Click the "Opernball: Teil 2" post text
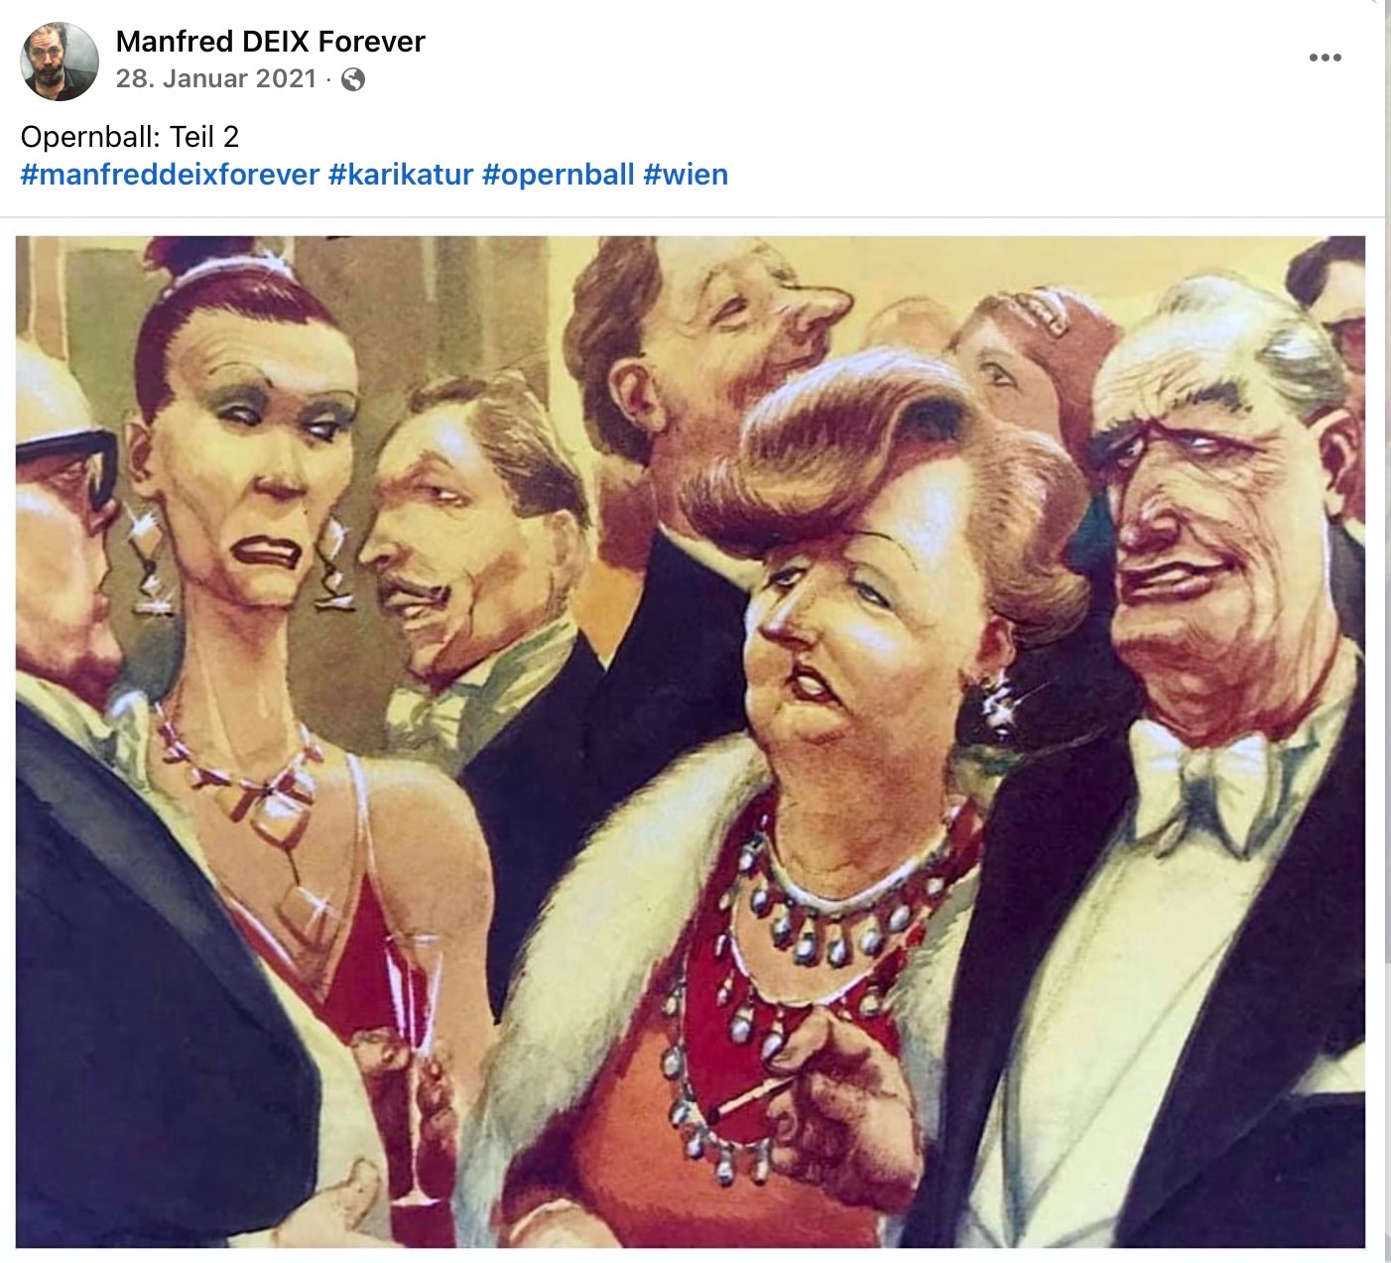Screen dimensions: 1391x1263 tap(129, 136)
